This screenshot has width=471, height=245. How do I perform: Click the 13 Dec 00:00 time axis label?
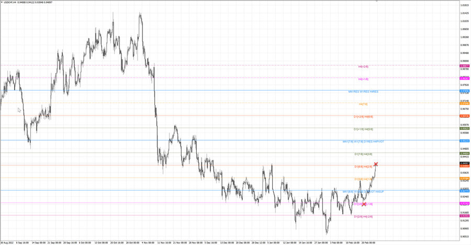[x=227, y=242]
